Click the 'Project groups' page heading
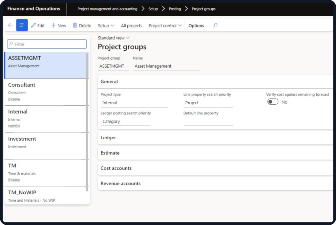The height and width of the screenshot is (225, 336). pos(122,47)
